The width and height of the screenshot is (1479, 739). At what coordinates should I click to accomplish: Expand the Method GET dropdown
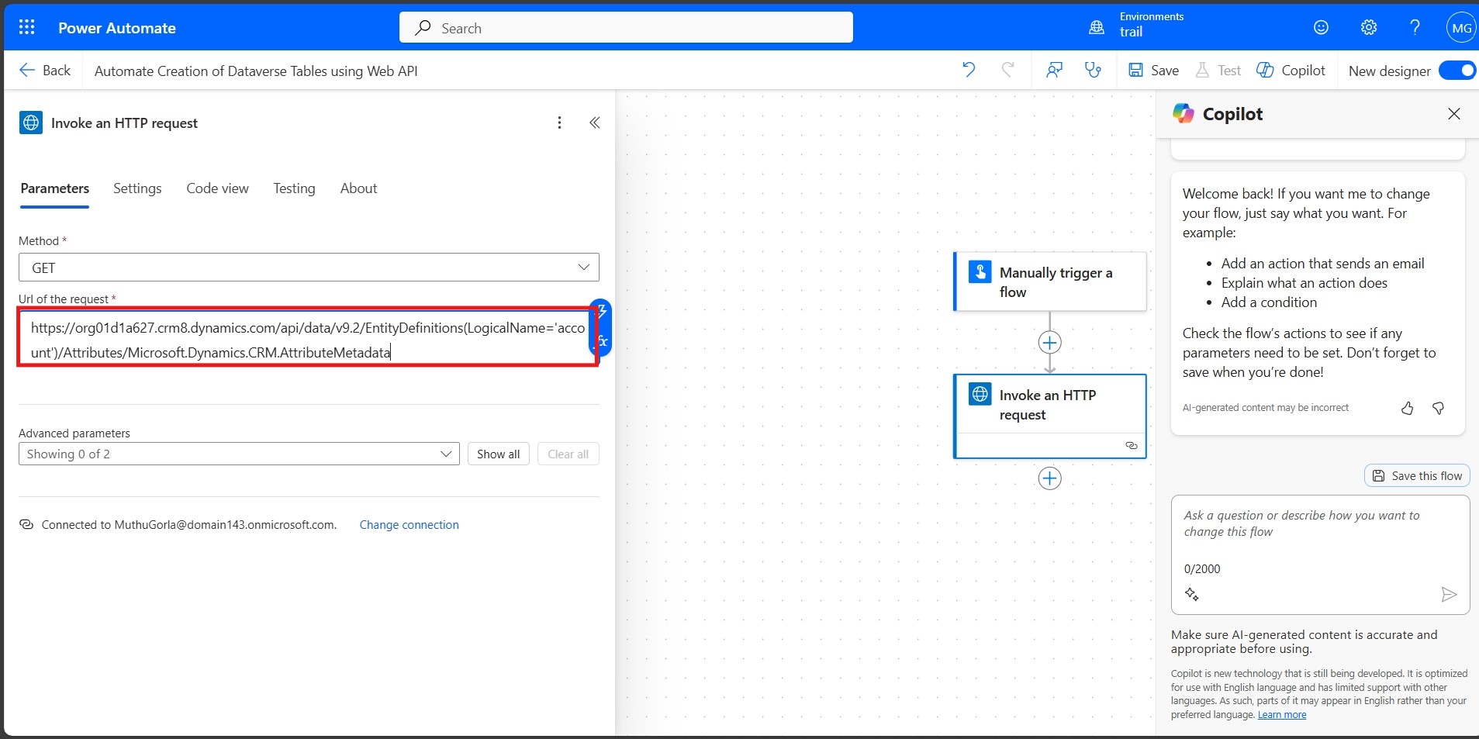click(309, 268)
